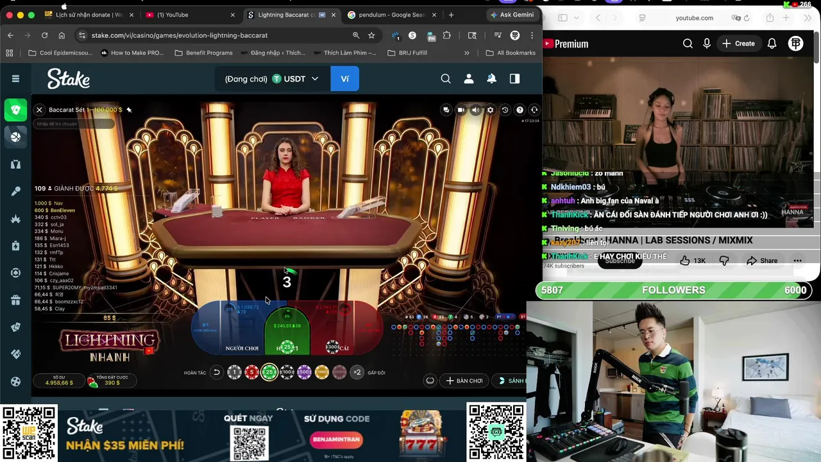Open YouTube notifications bell
The image size is (821, 462).
(772, 44)
